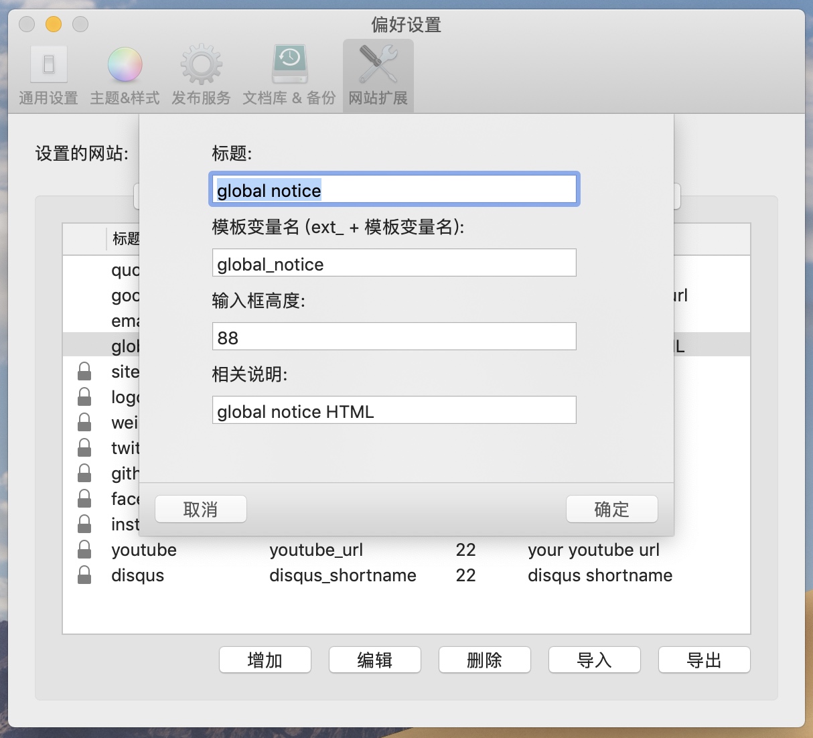Click the lock icon beside disqus row

pyautogui.click(x=84, y=575)
